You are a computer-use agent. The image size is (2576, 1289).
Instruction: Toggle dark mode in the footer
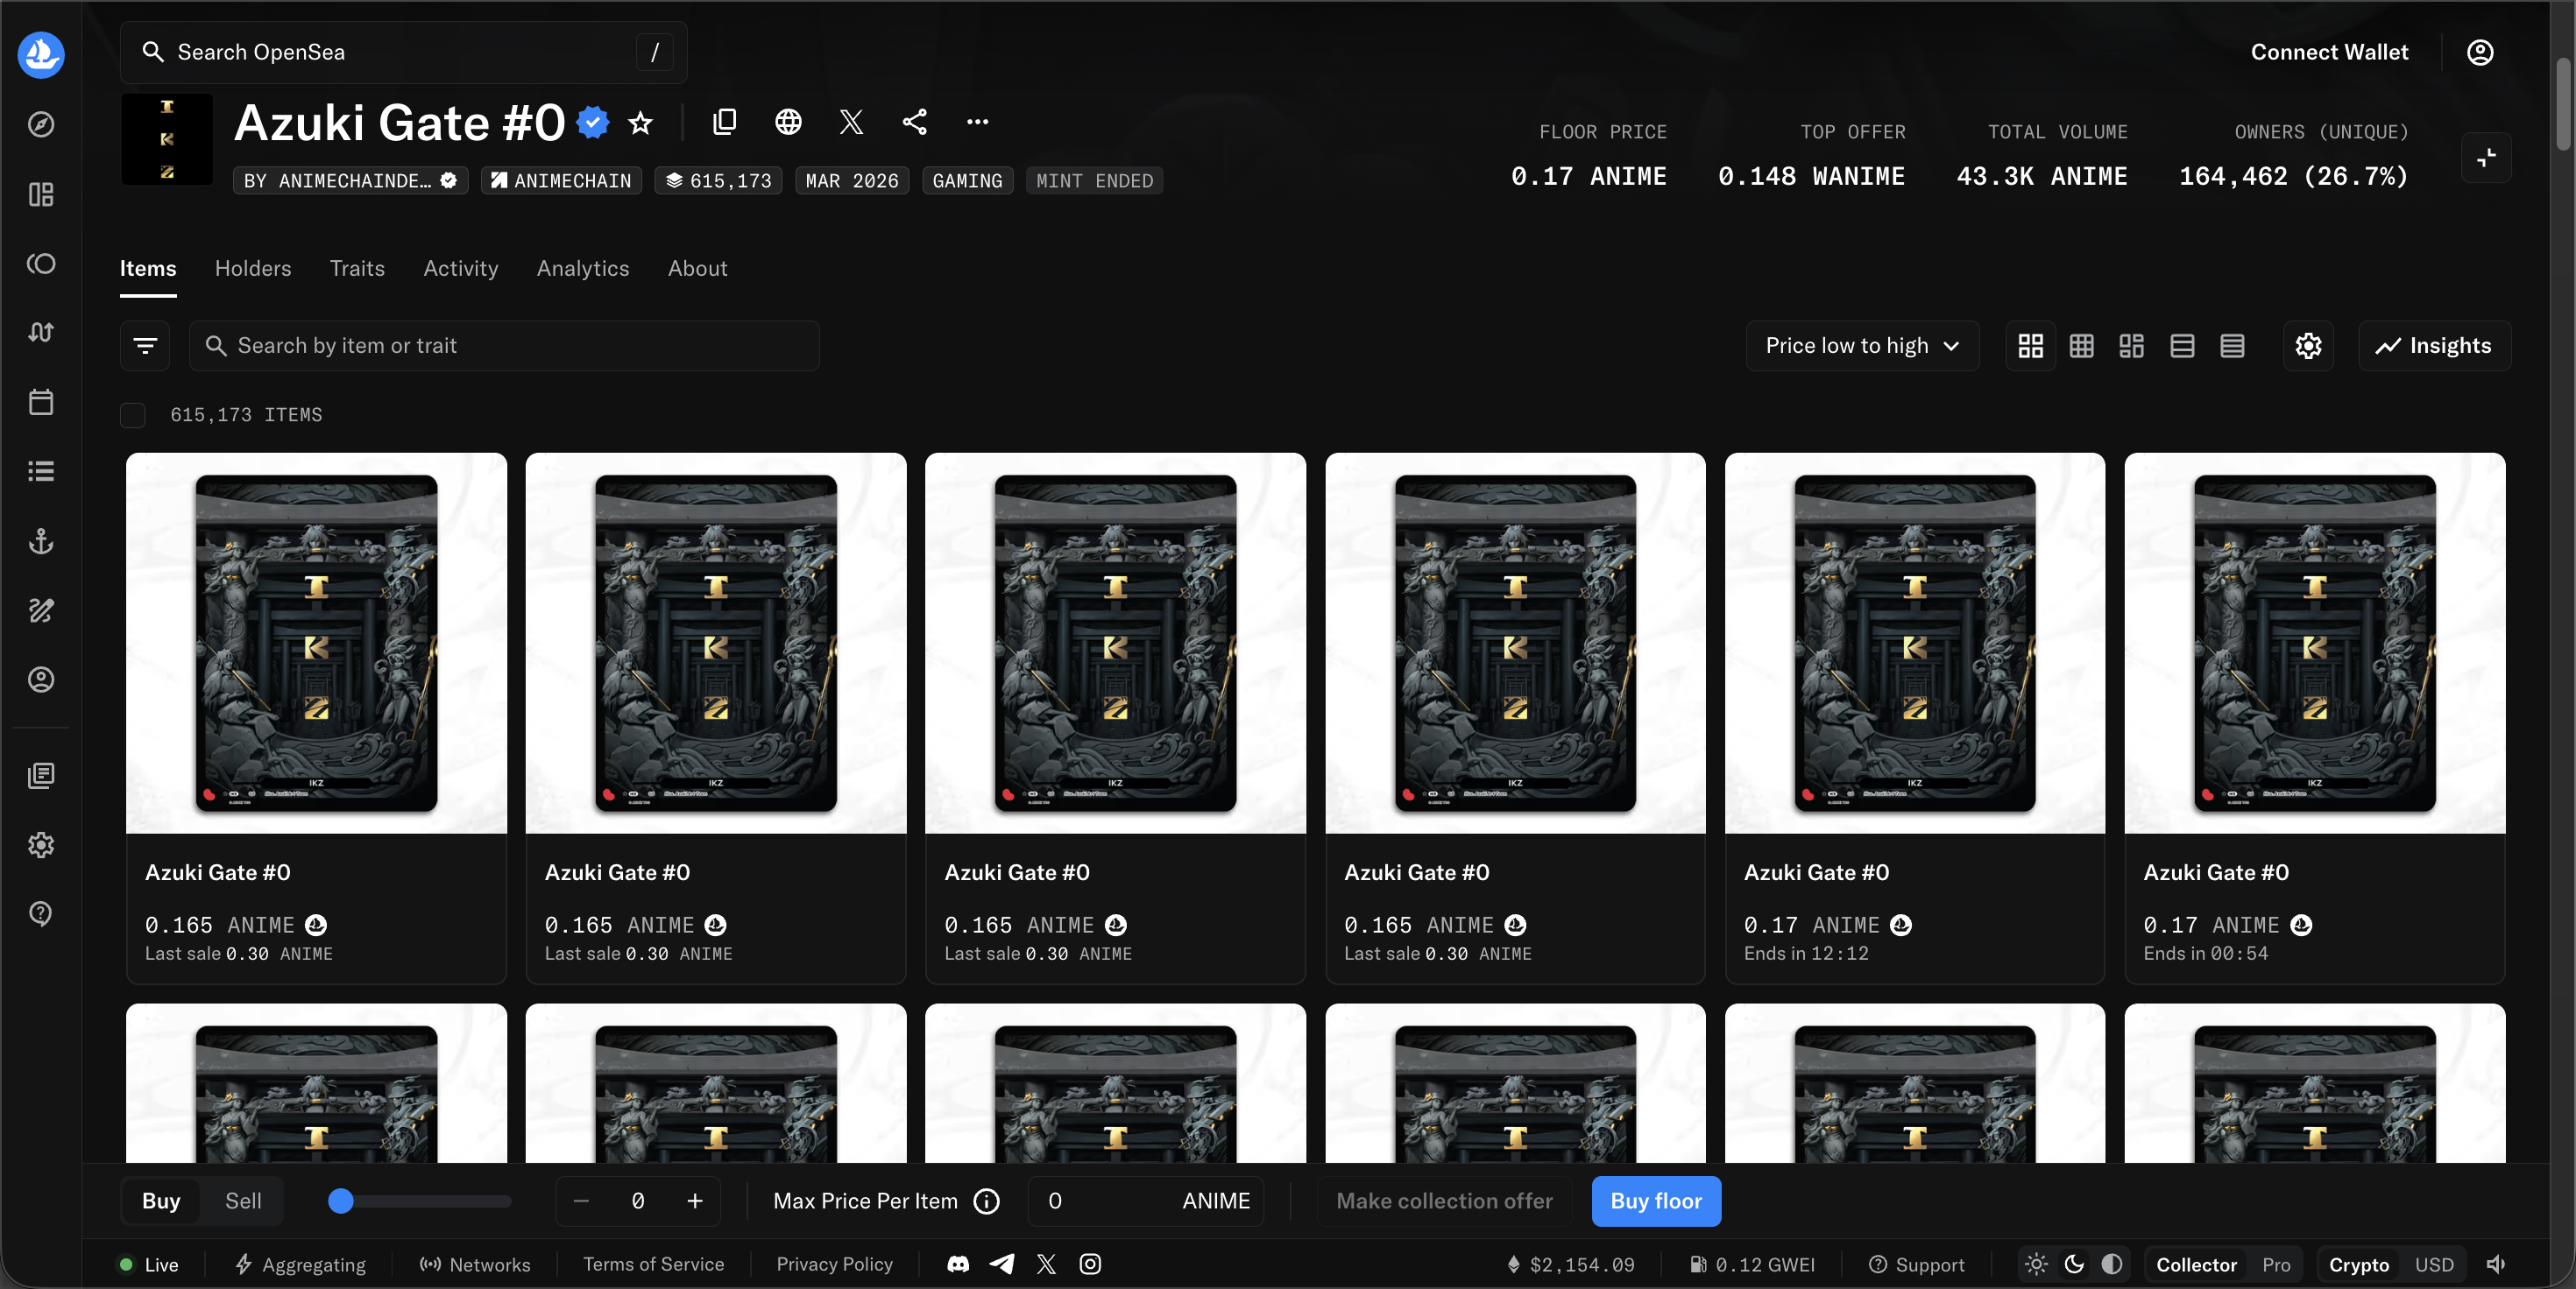tap(2072, 1264)
